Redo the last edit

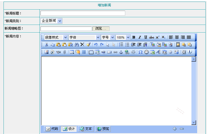click(x=102, y=45)
